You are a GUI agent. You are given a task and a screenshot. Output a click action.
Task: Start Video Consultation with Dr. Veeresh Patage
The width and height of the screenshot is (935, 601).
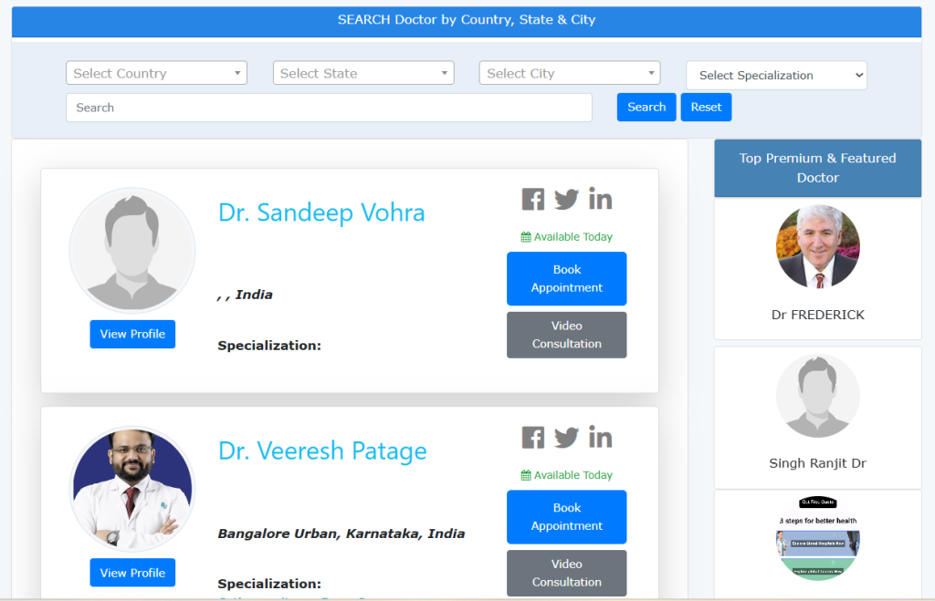(x=566, y=573)
